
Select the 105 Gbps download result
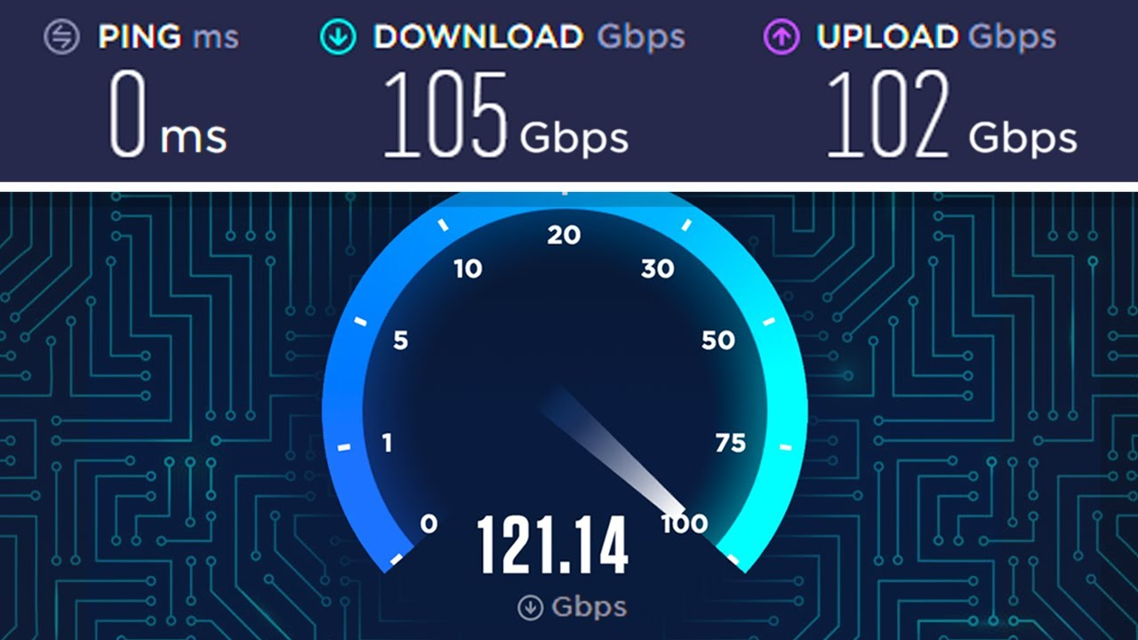coord(506,116)
